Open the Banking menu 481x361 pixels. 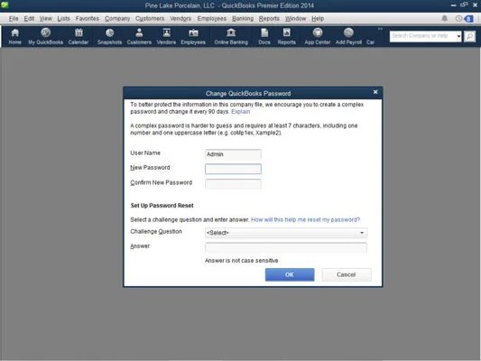243,18
